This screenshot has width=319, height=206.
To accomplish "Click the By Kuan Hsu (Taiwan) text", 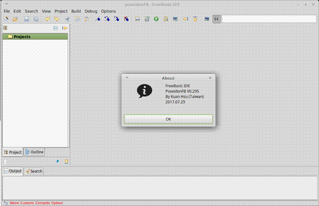I will coord(184,97).
